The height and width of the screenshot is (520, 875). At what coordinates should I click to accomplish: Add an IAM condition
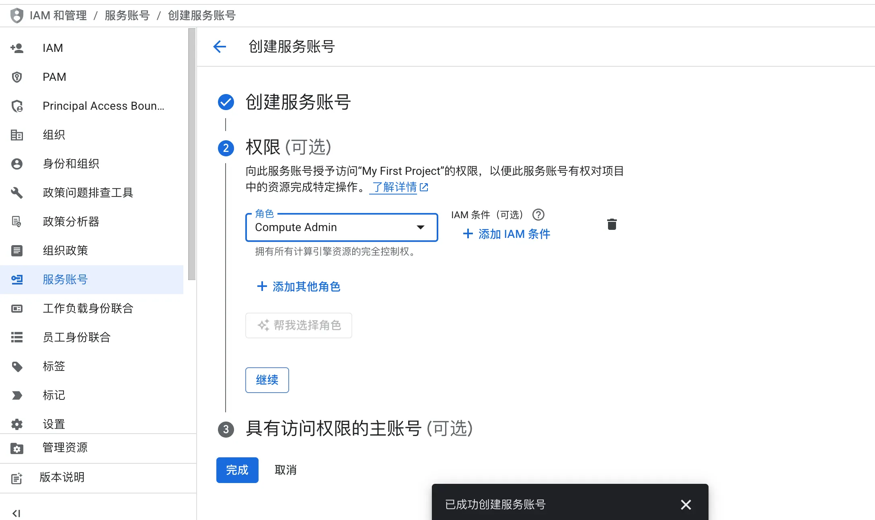pyautogui.click(x=505, y=234)
